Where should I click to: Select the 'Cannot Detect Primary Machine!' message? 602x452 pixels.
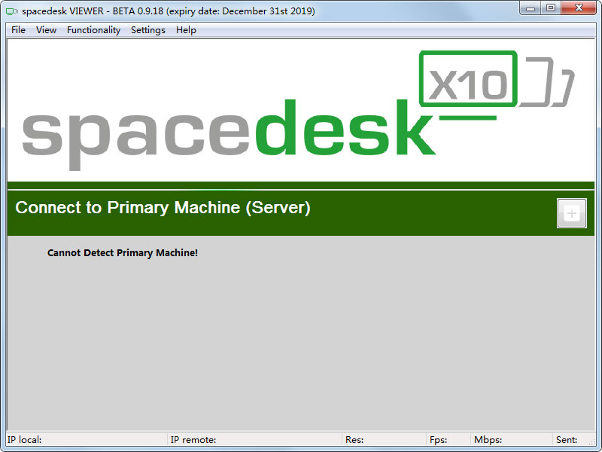click(122, 252)
